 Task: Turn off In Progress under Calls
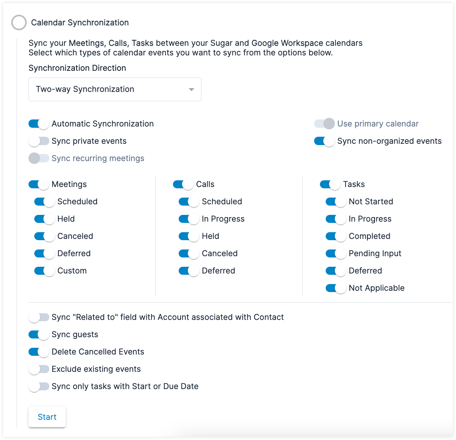click(x=189, y=219)
